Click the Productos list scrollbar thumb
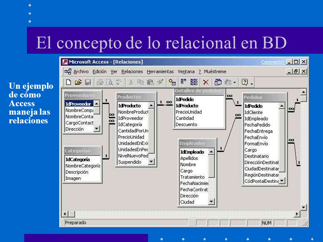Screen dimensions: 323x242 pos(151,131)
